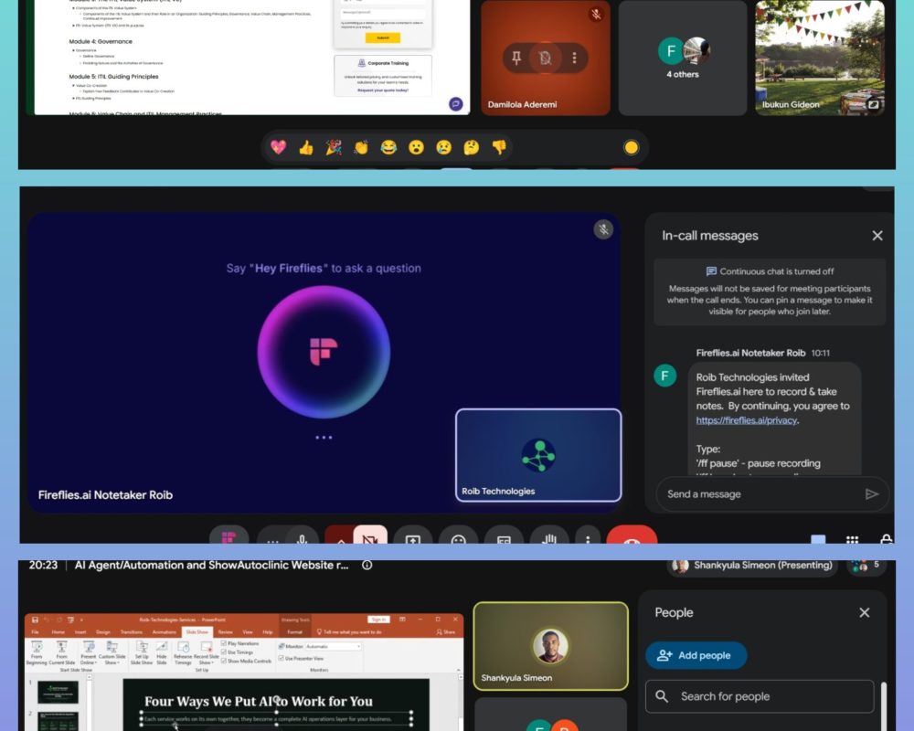This screenshot has width=914, height=731.
Task: Focus the 'Search for people' field
Action: tap(760, 696)
